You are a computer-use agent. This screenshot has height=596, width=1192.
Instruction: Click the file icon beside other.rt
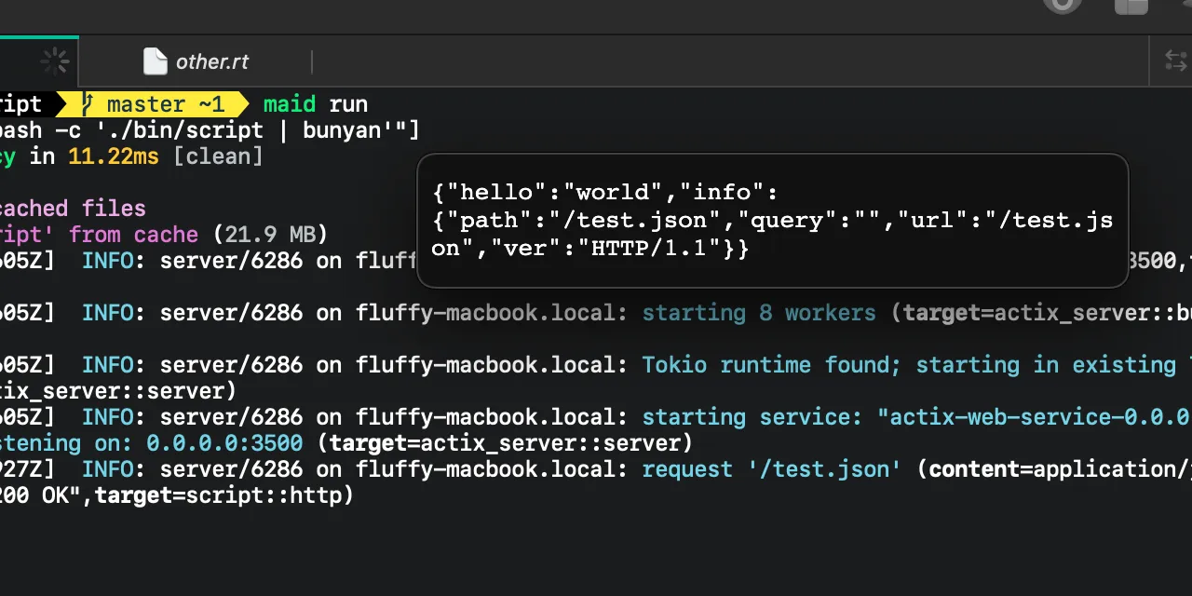click(x=155, y=62)
